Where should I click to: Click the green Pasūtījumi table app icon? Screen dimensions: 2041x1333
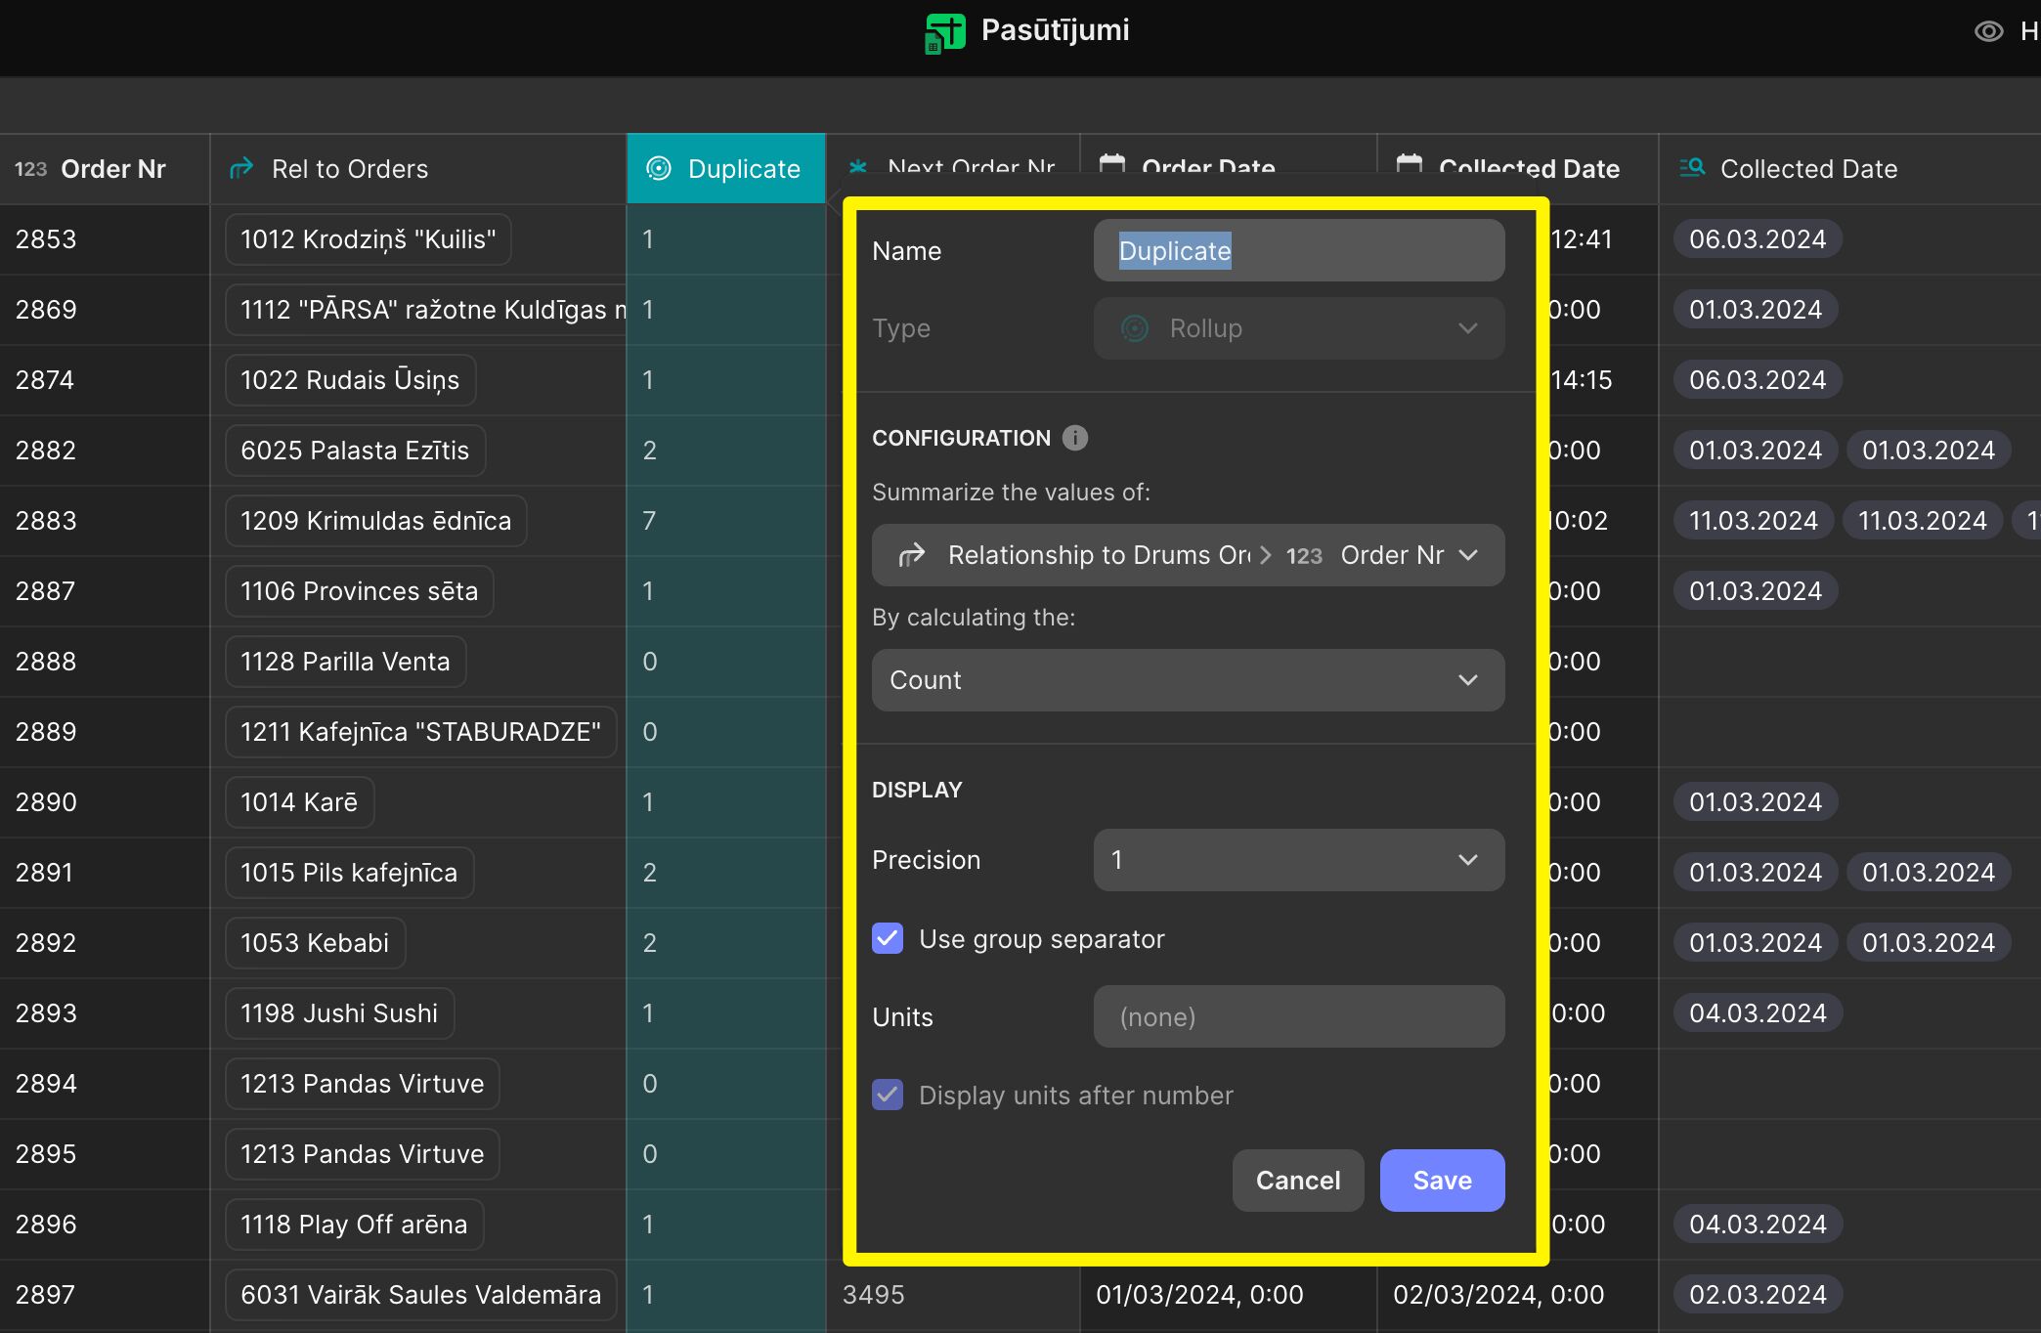(x=944, y=32)
